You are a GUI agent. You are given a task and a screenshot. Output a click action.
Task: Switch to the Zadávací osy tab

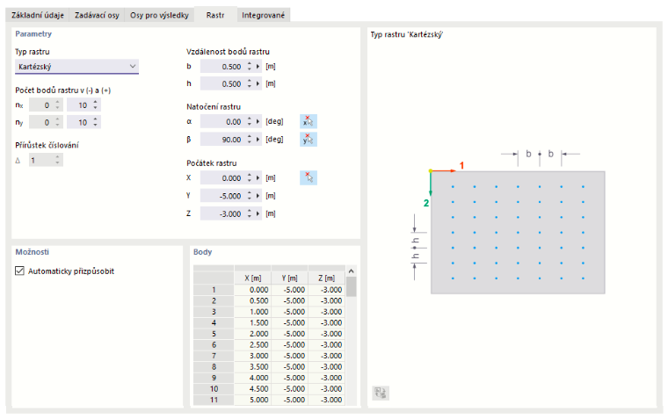pyautogui.click(x=97, y=15)
